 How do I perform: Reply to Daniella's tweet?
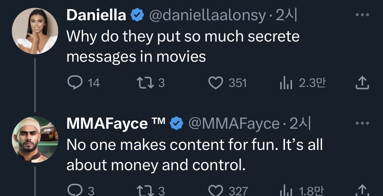(x=74, y=83)
